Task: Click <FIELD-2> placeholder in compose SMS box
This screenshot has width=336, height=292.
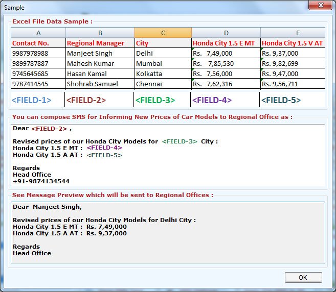Action: [49, 129]
